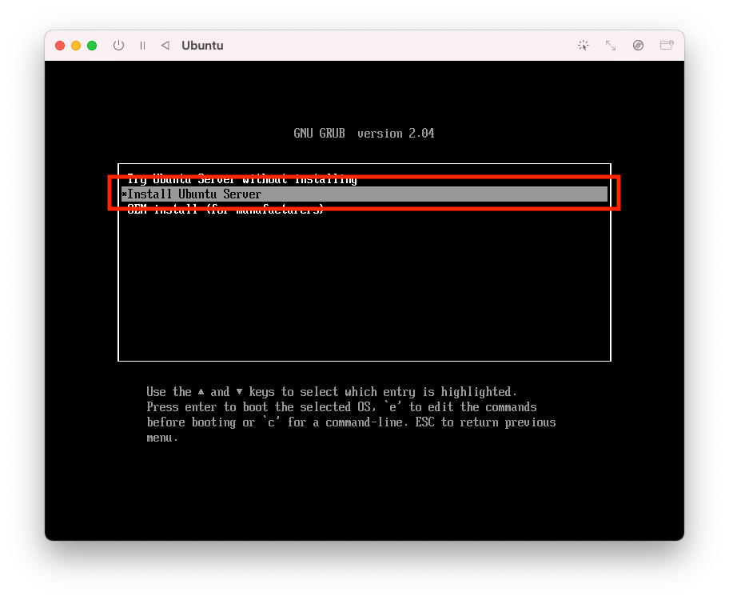Select "OEM install (for manufacturers)" entry

[364, 210]
